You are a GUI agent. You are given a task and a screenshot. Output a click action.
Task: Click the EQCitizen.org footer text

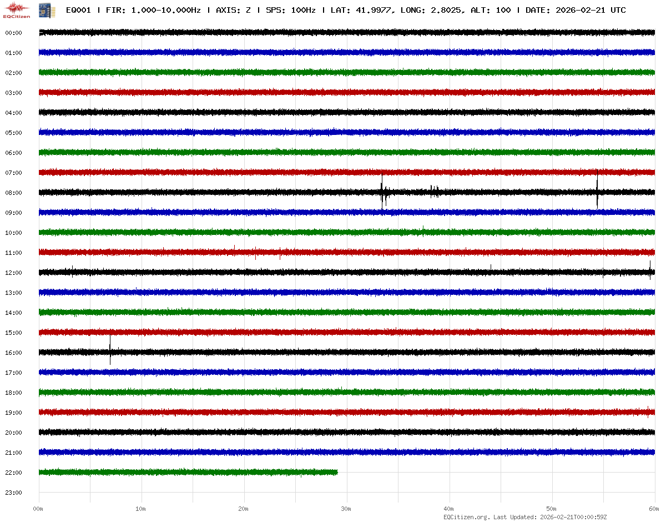466,517
